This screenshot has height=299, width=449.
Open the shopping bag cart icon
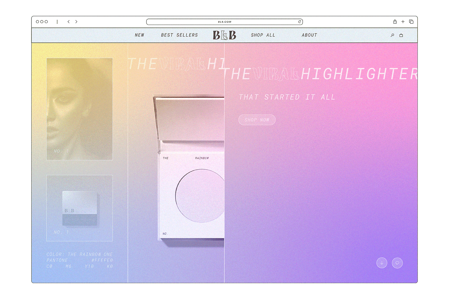pos(401,35)
